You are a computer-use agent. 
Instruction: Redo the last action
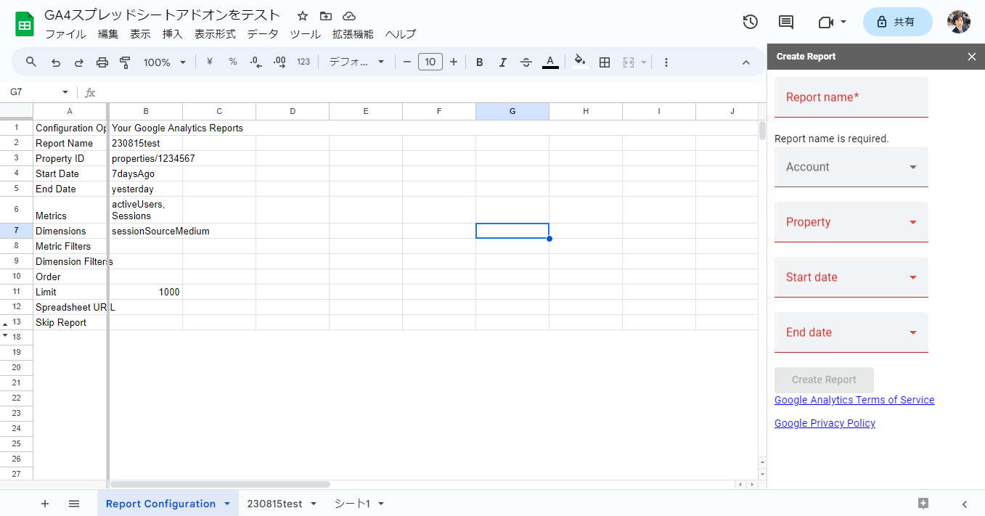point(79,62)
